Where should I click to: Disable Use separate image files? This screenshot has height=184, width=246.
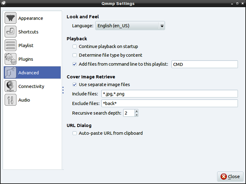pyautogui.click(x=74, y=85)
